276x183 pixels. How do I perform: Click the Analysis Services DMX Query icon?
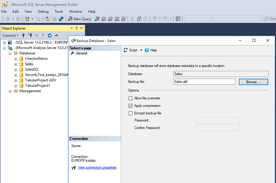[110, 19]
